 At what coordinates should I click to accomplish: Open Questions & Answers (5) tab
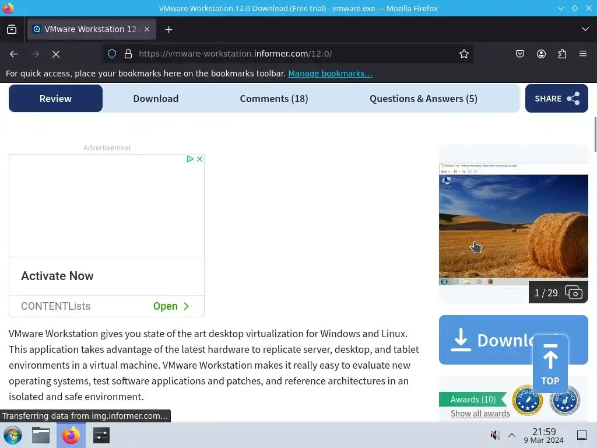pyautogui.click(x=423, y=99)
